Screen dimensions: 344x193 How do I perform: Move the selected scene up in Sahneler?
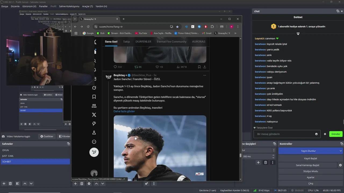(x=25, y=184)
